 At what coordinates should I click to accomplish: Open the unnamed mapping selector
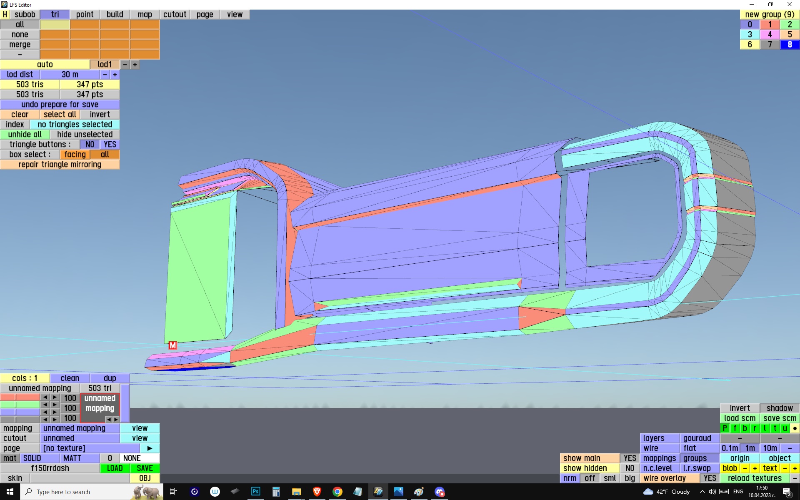(x=80, y=428)
